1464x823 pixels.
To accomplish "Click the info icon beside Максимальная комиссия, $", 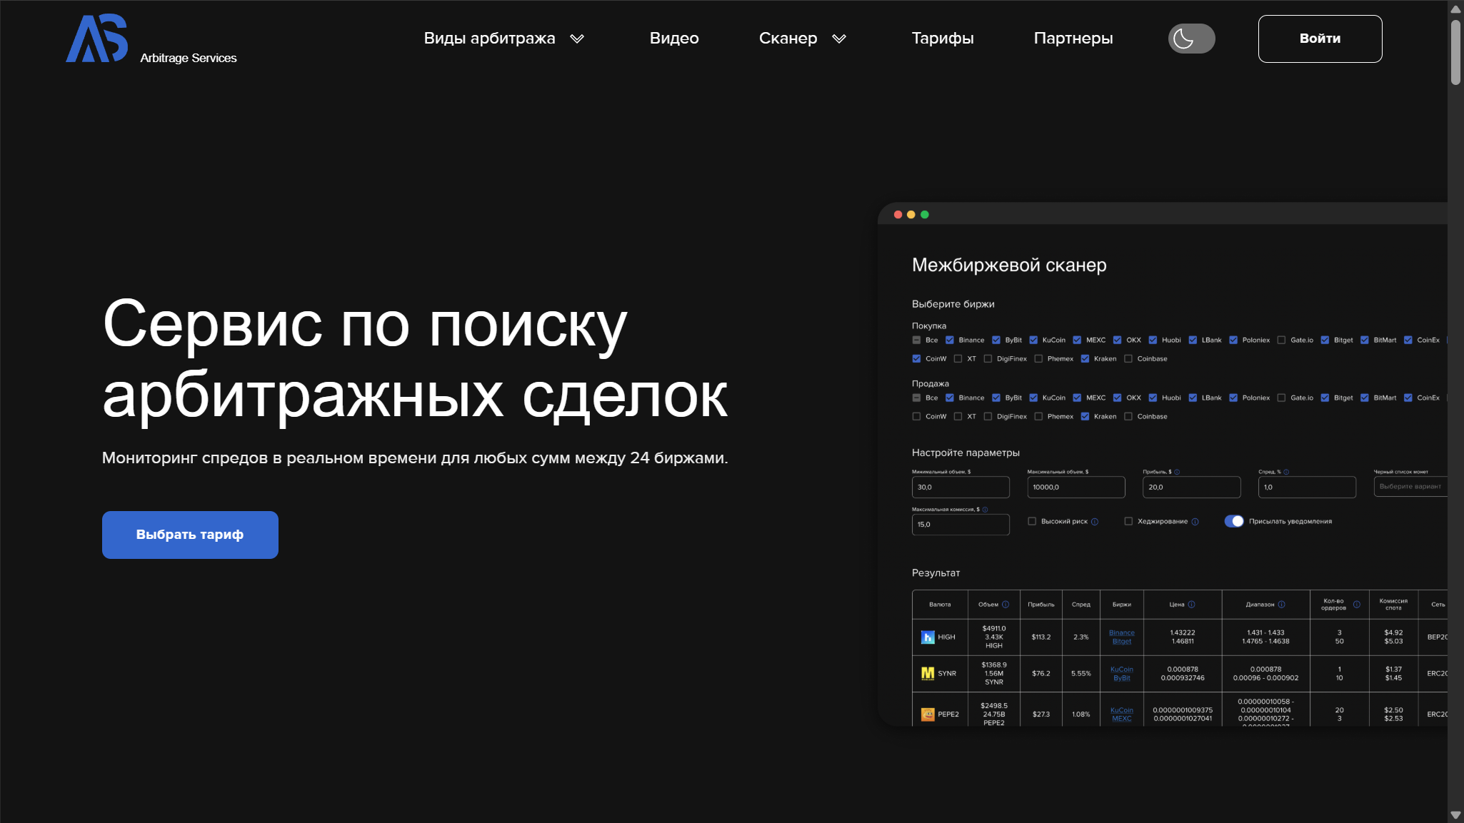I will (x=985, y=510).
